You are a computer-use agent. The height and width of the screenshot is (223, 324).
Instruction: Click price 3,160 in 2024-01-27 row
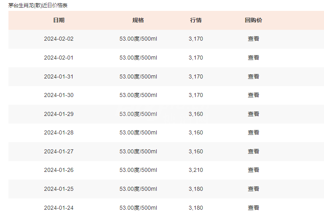tap(196, 151)
